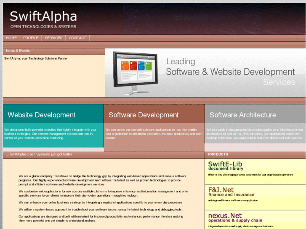The height and width of the screenshot is (229, 306).
Task: Click the News & Events panel header
Action: pyautogui.click(x=18, y=51)
